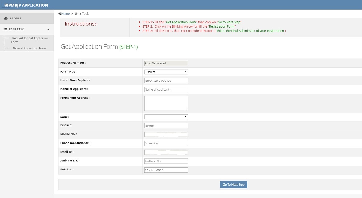Collapse the USER TASK section using its caret
The image size is (362, 198).
pos(48,30)
